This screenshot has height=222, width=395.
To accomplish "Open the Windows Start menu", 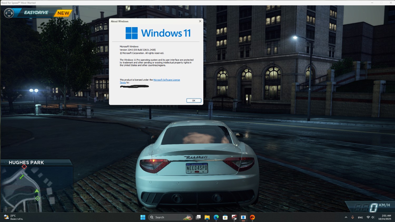I will coord(143,217).
